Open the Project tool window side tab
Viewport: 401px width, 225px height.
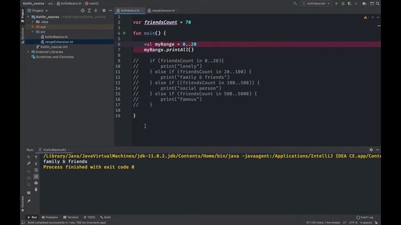[x=23, y=15]
